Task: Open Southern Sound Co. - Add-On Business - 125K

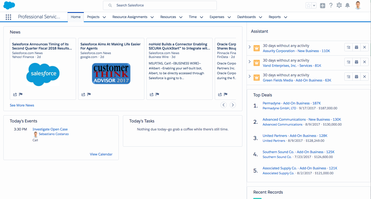Action: [x=299, y=152]
